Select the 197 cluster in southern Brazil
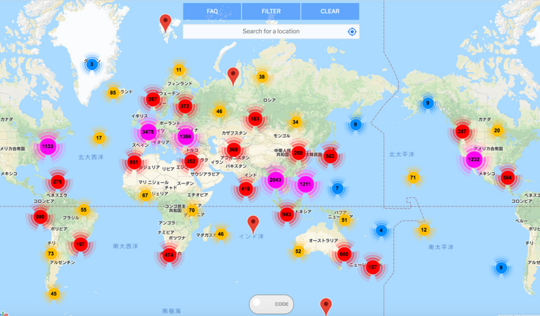 80,244
